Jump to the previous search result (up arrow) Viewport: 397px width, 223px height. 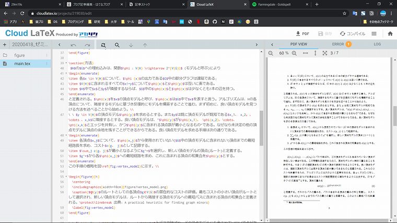(x=145, y=45)
